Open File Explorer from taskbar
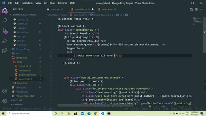This screenshot has height=116, width=206. tap(69, 113)
